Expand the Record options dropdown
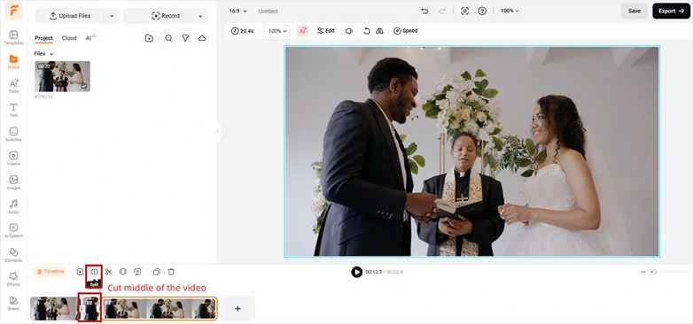Screen dimensions: 693x324 click(x=200, y=16)
